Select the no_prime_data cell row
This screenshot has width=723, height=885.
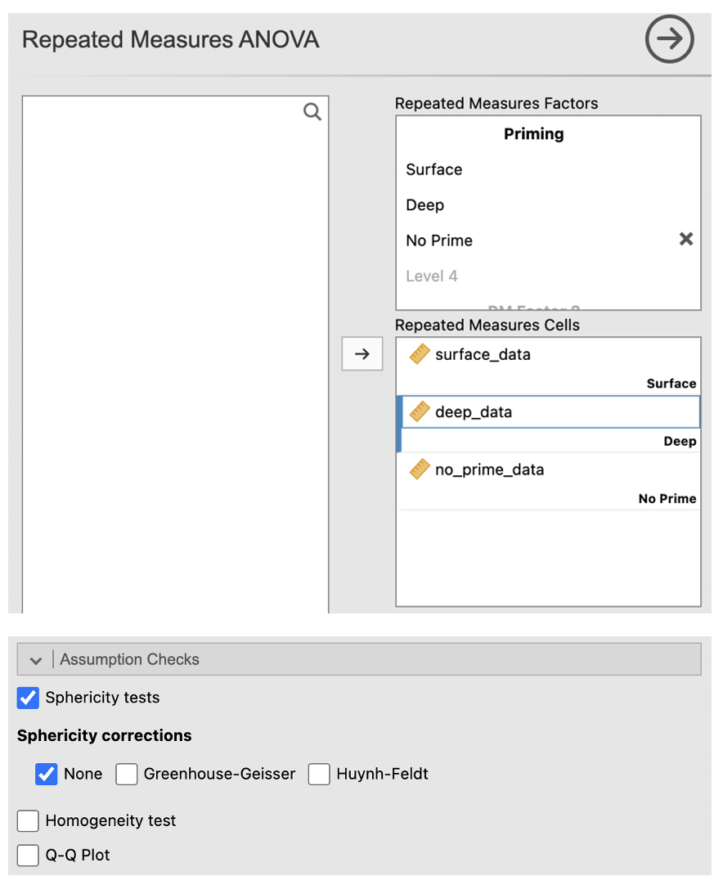[x=489, y=469]
